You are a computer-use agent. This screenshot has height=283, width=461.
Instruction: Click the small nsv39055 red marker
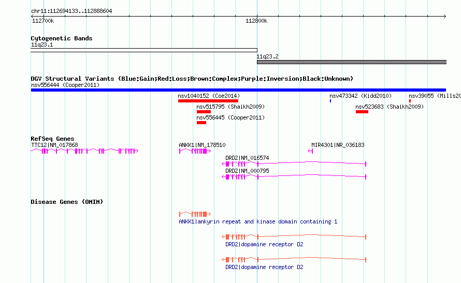[410, 101]
